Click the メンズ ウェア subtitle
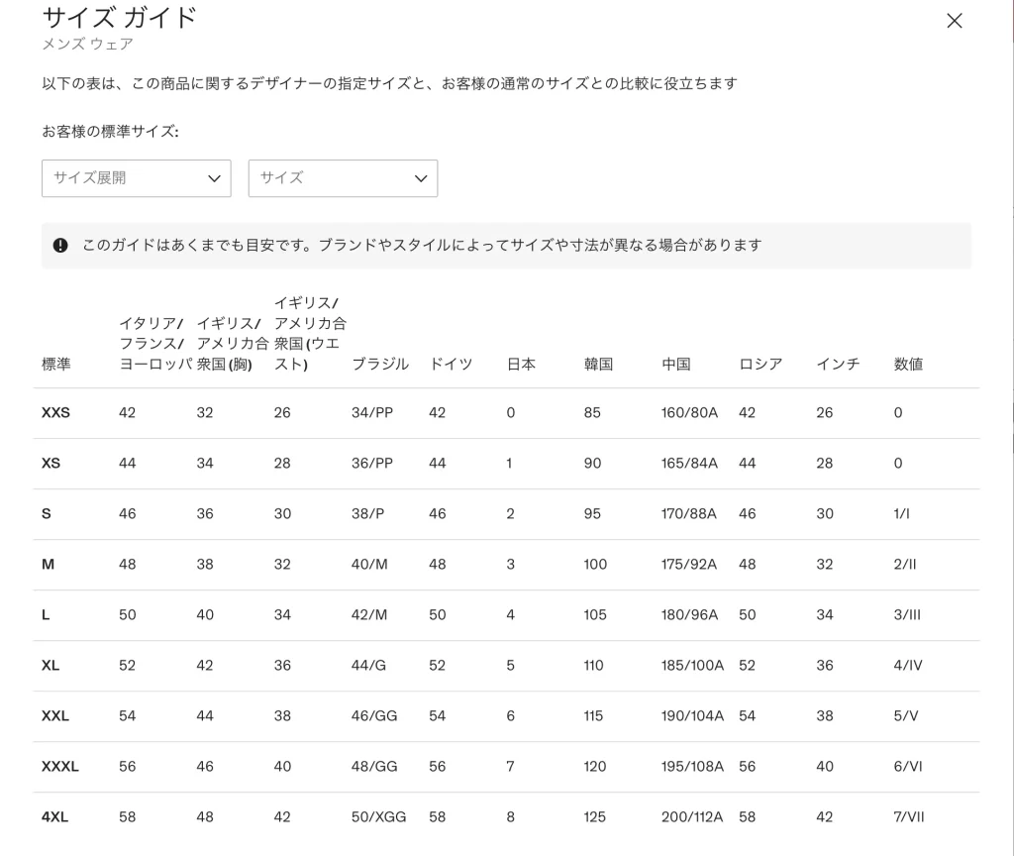1014x856 pixels. pyautogui.click(x=88, y=44)
